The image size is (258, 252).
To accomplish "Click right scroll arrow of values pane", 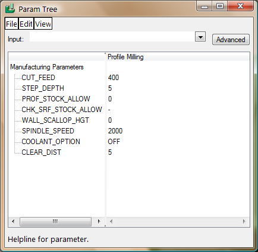I will [x=244, y=221].
